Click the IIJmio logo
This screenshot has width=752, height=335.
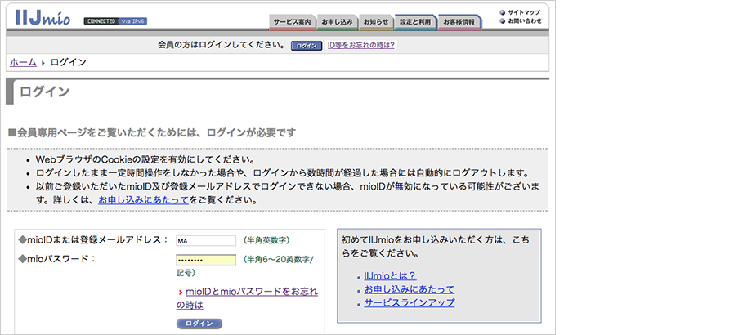click(43, 17)
